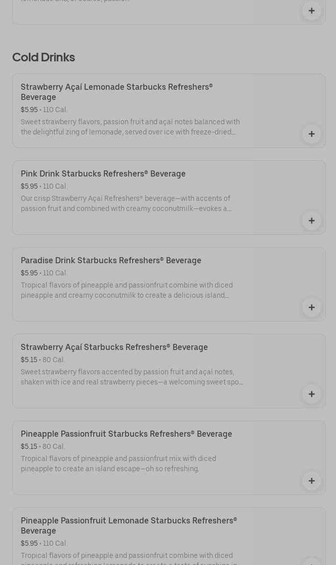Select the $5.15 Pineapple Passionfruit Refreshers title
This screenshot has width=336, height=565.
point(126,434)
